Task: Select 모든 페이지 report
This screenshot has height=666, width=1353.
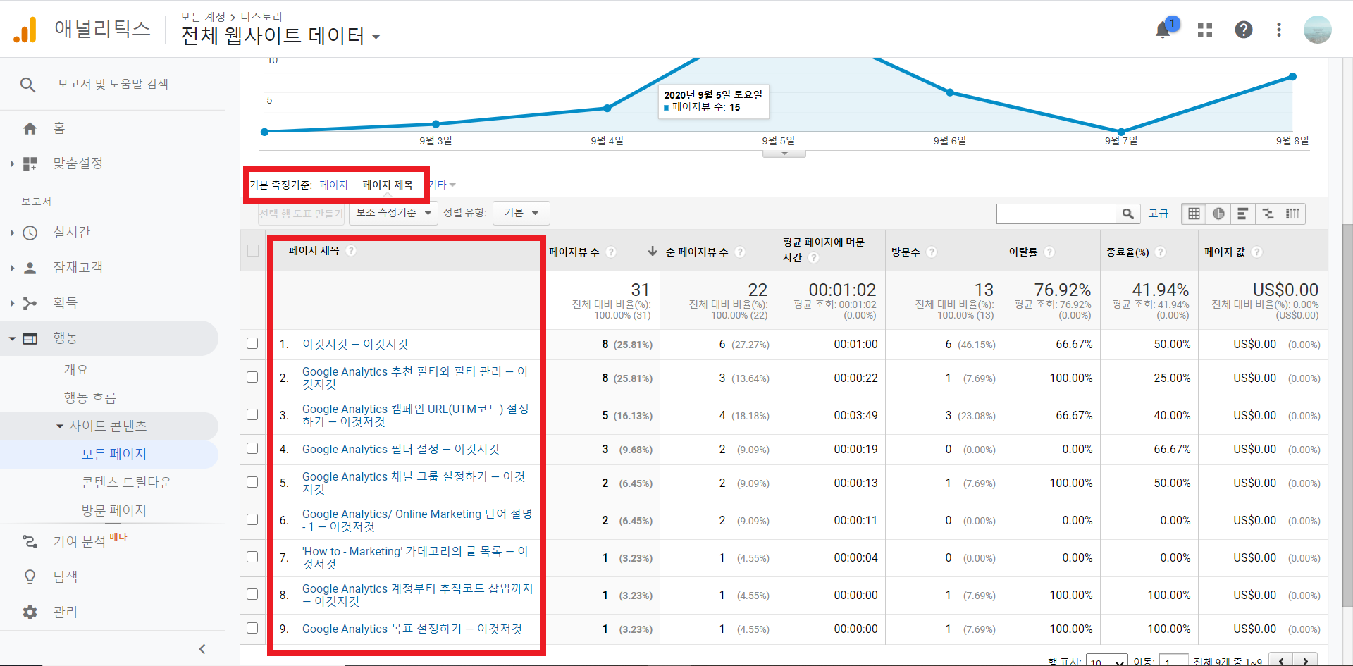Action: (x=114, y=455)
